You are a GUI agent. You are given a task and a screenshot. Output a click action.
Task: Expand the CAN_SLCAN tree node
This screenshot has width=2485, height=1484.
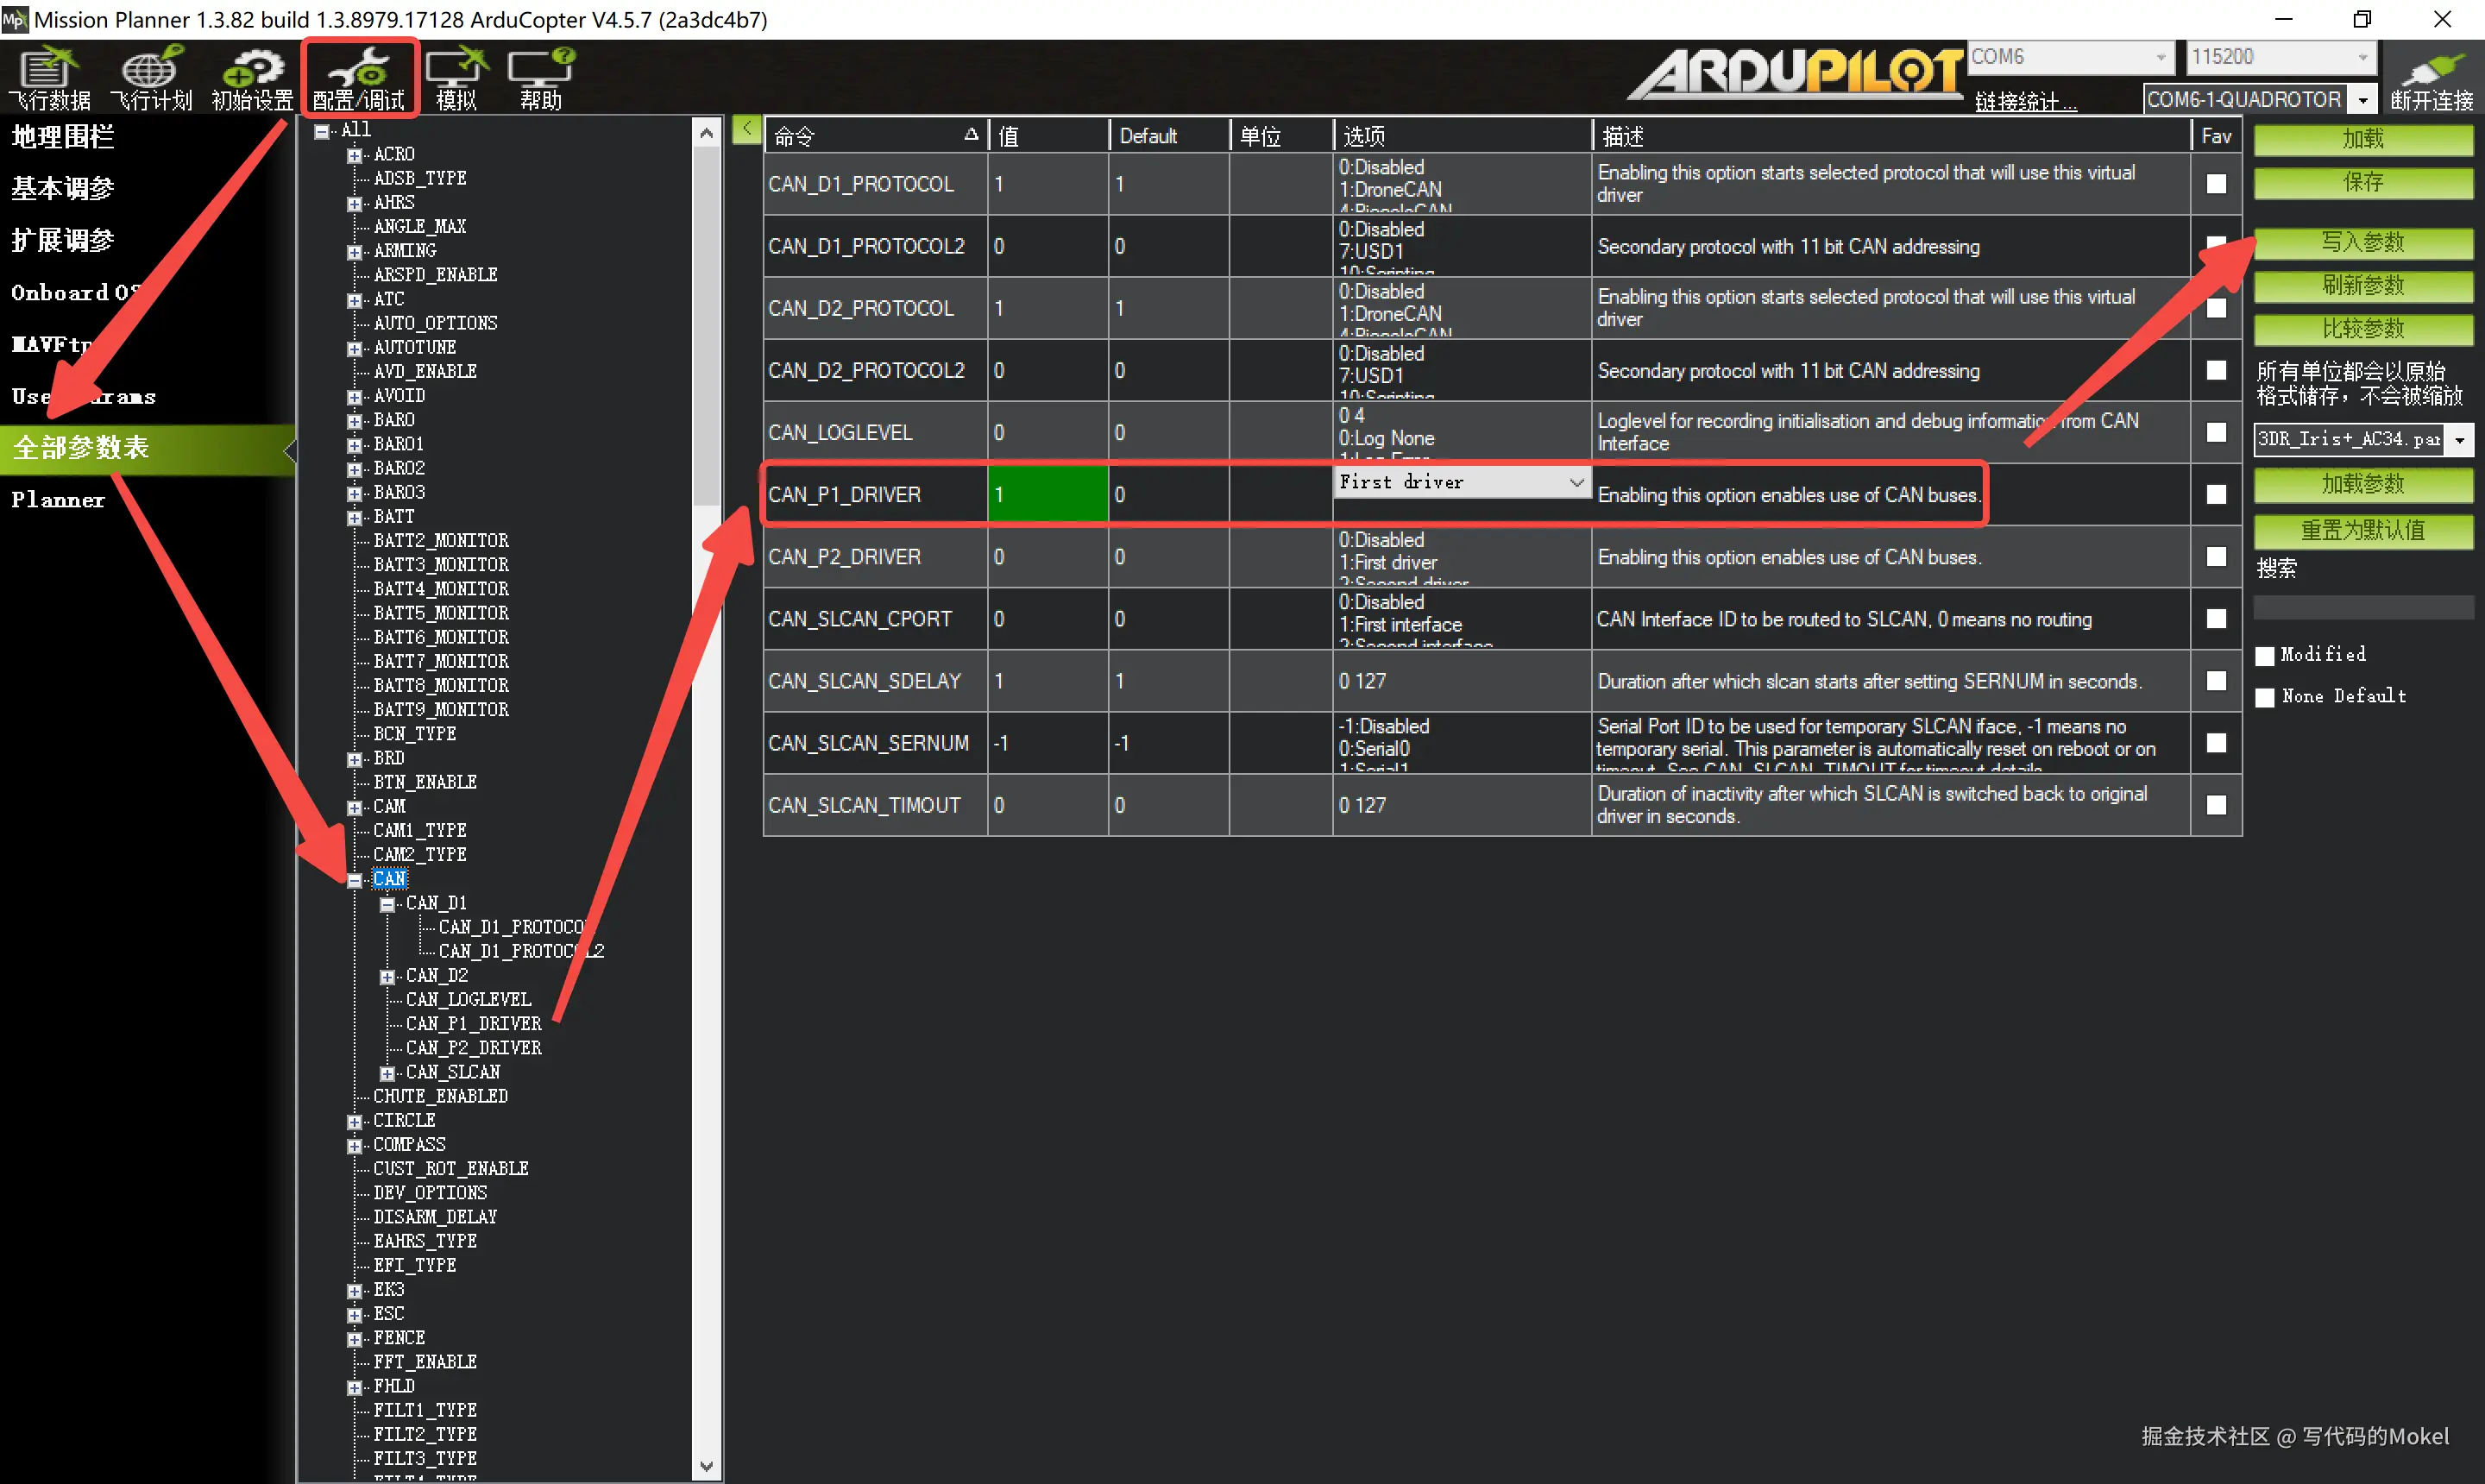(388, 1073)
